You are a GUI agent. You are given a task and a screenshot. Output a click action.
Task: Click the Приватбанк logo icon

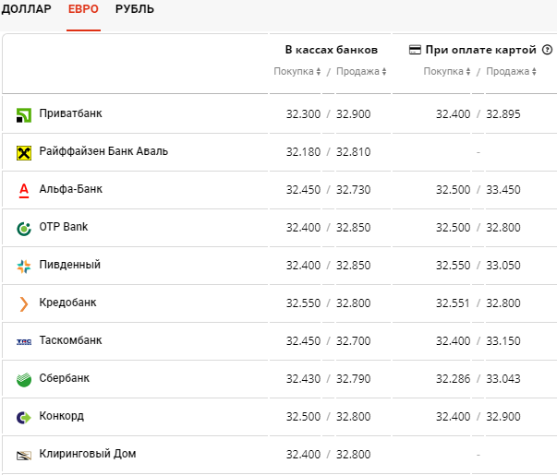click(x=24, y=115)
